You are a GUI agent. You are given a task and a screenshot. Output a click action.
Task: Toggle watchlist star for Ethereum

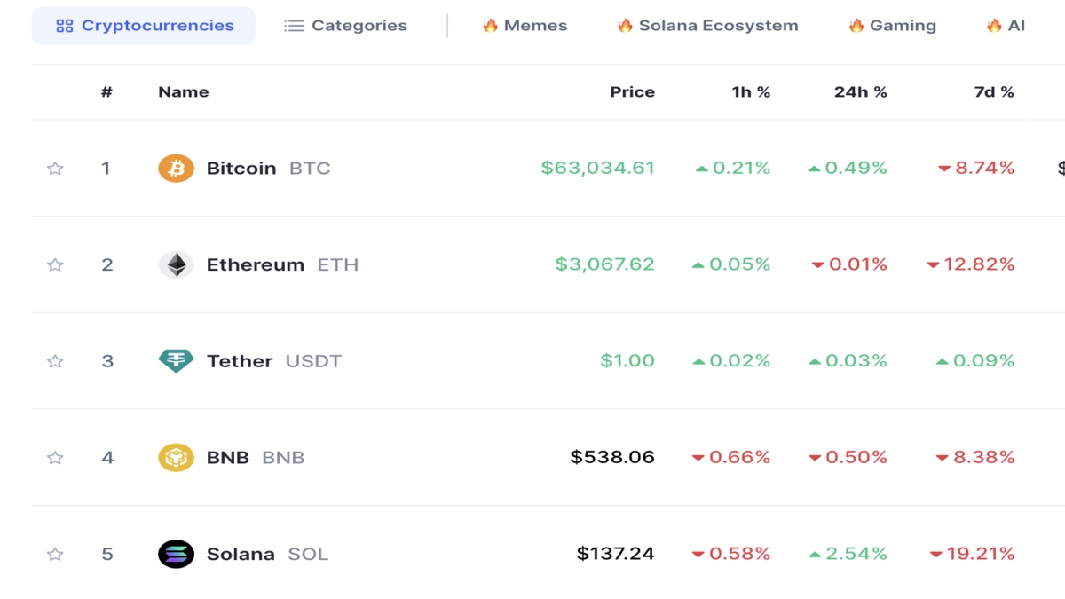[x=55, y=264]
